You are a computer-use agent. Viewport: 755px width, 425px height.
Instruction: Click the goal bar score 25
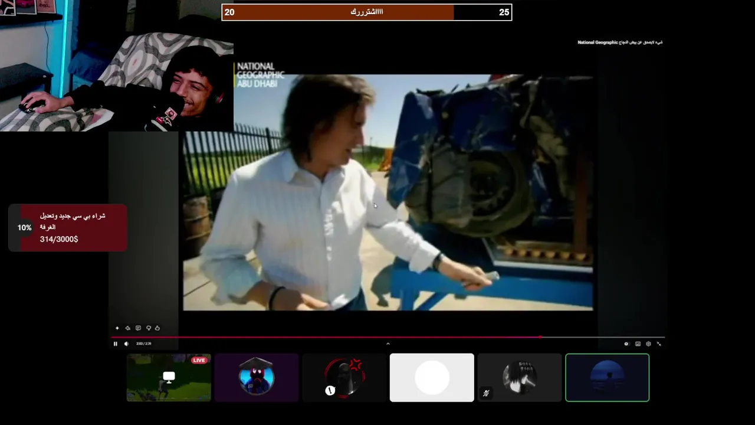tap(504, 12)
